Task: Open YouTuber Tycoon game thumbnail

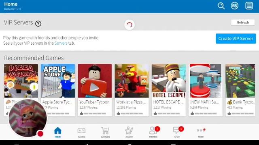Action: tap(95, 81)
